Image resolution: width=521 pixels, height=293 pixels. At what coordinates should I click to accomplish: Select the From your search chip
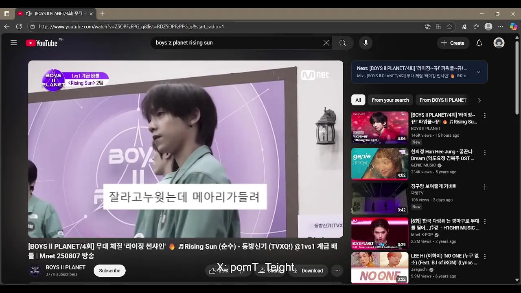pos(390,100)
